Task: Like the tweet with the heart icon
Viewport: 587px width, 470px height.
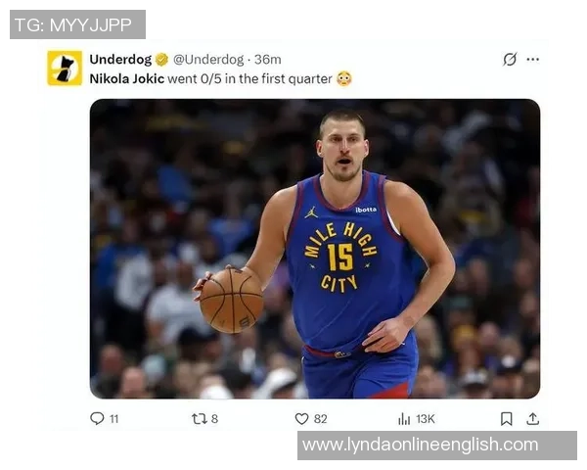Action: coord(301,418)
